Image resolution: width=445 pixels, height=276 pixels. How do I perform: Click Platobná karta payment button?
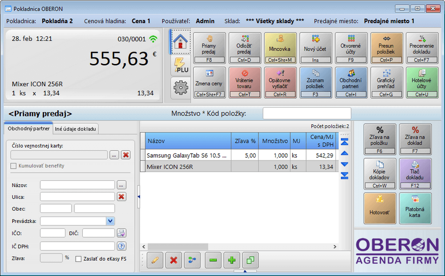pyautogui.click(x=415, y=208)
